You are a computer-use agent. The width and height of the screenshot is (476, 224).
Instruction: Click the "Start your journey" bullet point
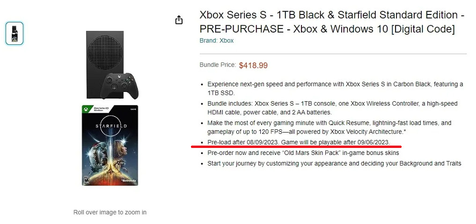[x=334, y=163]
